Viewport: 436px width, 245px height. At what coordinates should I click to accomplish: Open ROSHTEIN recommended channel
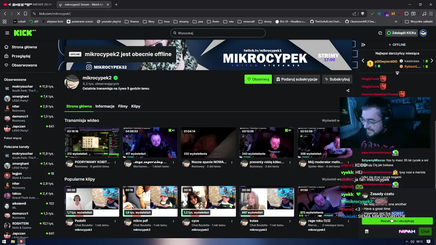pyautogui.click(x=29, y=225)
